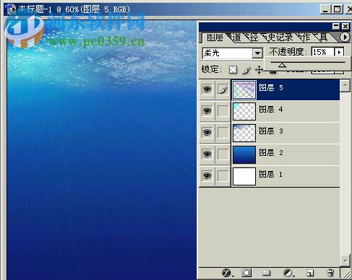Switch to the 工具 tab
352x280 pixels.
[322, 38]
